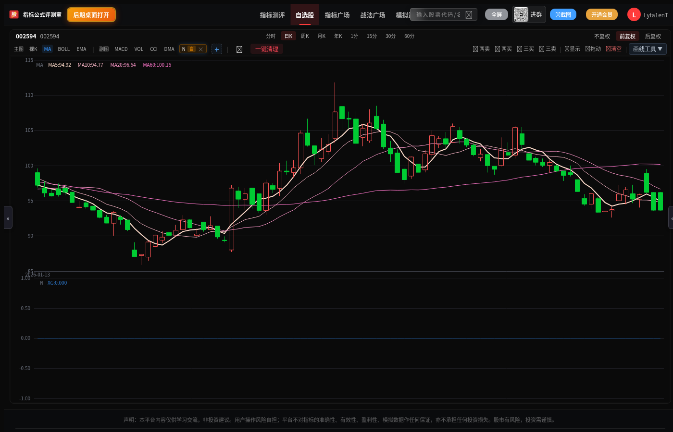Toggle the 显示 drawing option
The height and width of the screenshot is (432, 673).
coord(572,49)
